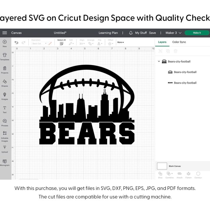Open the Images library
Screen dimensions: 210x210
tap(5, 96)
